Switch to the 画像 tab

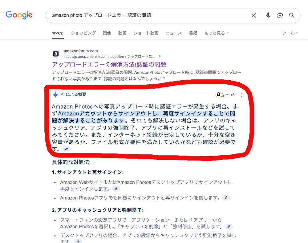tap(107, 33)
